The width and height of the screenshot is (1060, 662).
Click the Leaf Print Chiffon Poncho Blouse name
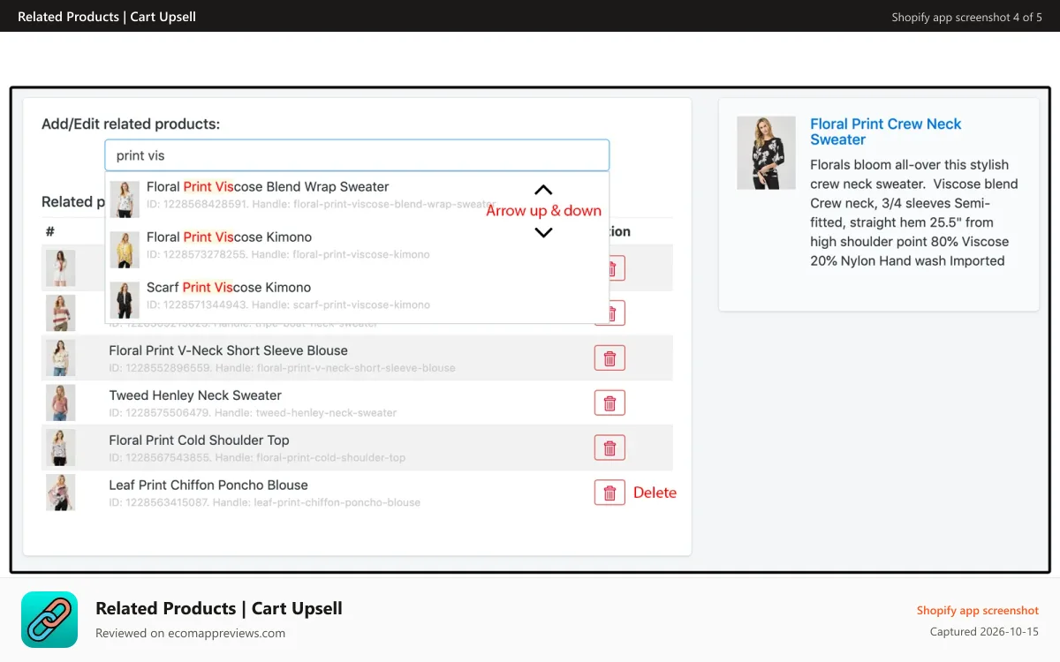pyautogui.click(x=208, y=485)
